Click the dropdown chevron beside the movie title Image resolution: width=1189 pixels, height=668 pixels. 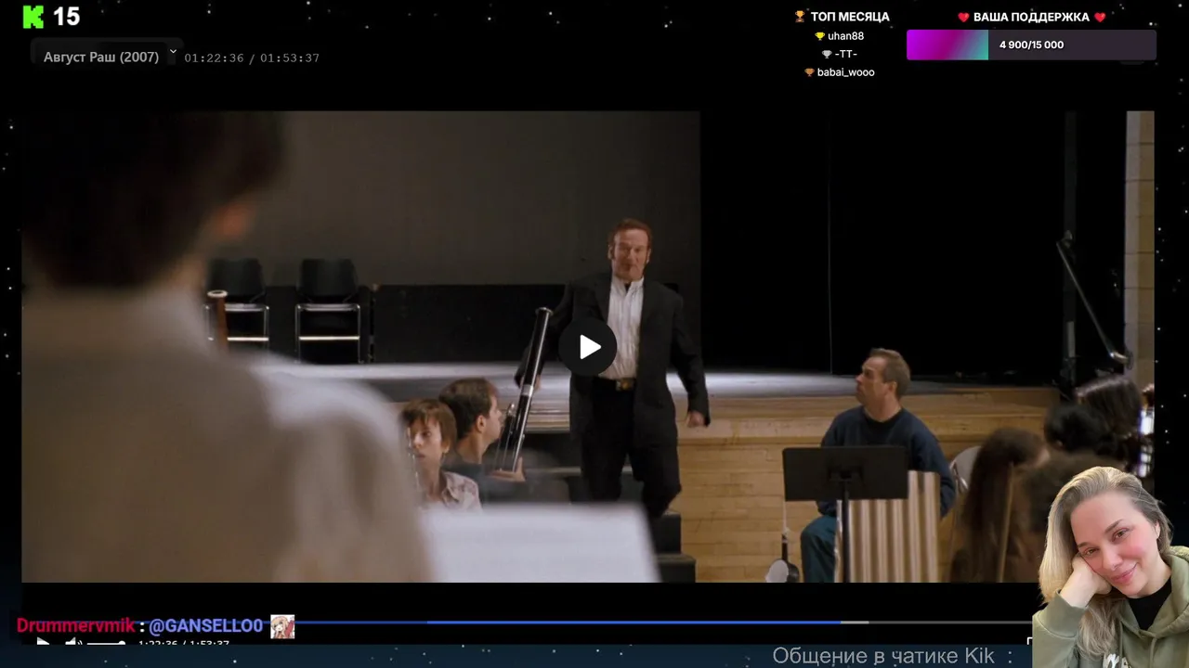click(x=173, y=52)
